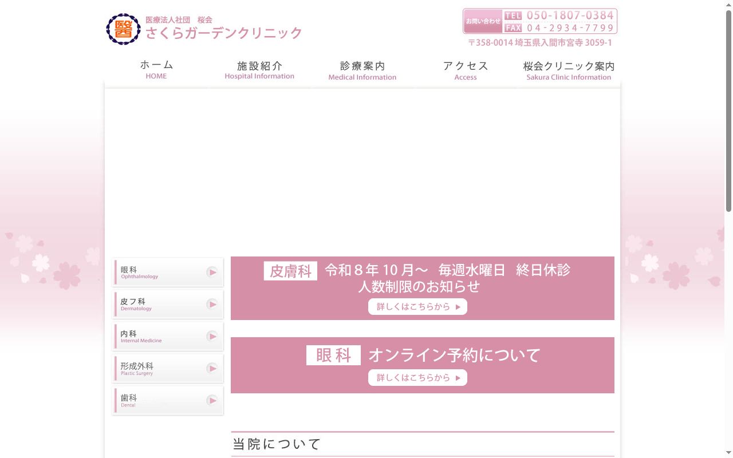Click the scrollbar down arrow
This screenshot has height=458, width=733.
(x=728, y=453)
